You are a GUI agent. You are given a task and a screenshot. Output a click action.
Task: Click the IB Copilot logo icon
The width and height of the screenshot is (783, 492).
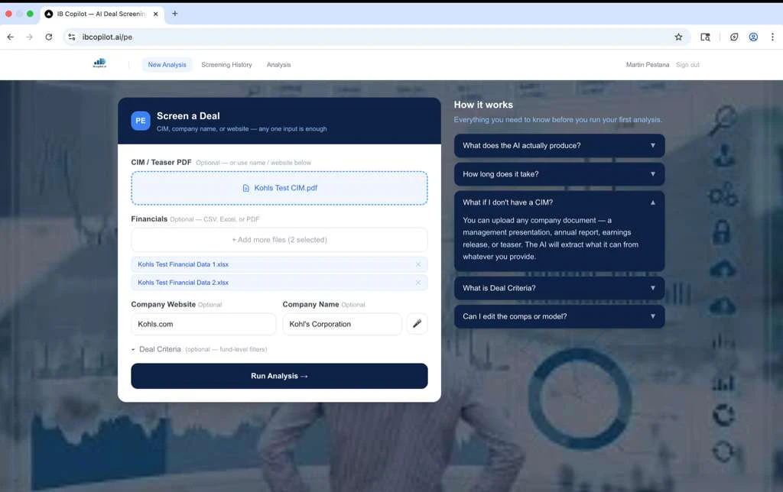tap(99, 63)
